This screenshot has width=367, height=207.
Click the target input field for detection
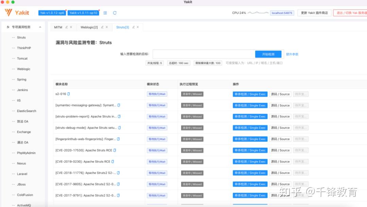[204, 54]
